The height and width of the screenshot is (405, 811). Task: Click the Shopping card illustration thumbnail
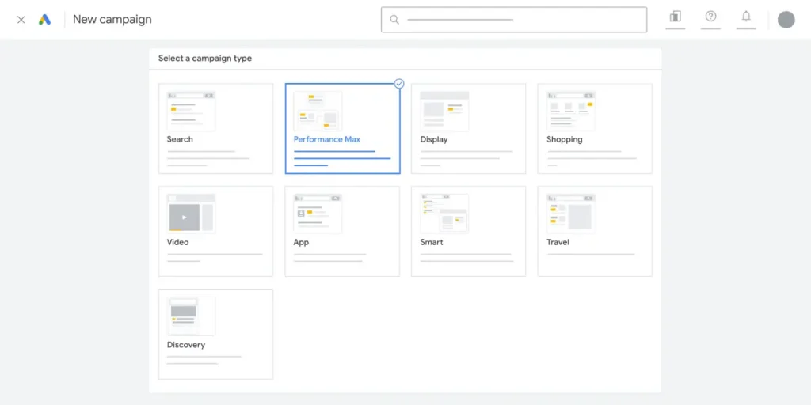570,111
